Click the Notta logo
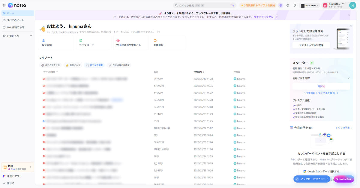The width and height of the screenshot is (360, 188). click(x=17, y=5)
